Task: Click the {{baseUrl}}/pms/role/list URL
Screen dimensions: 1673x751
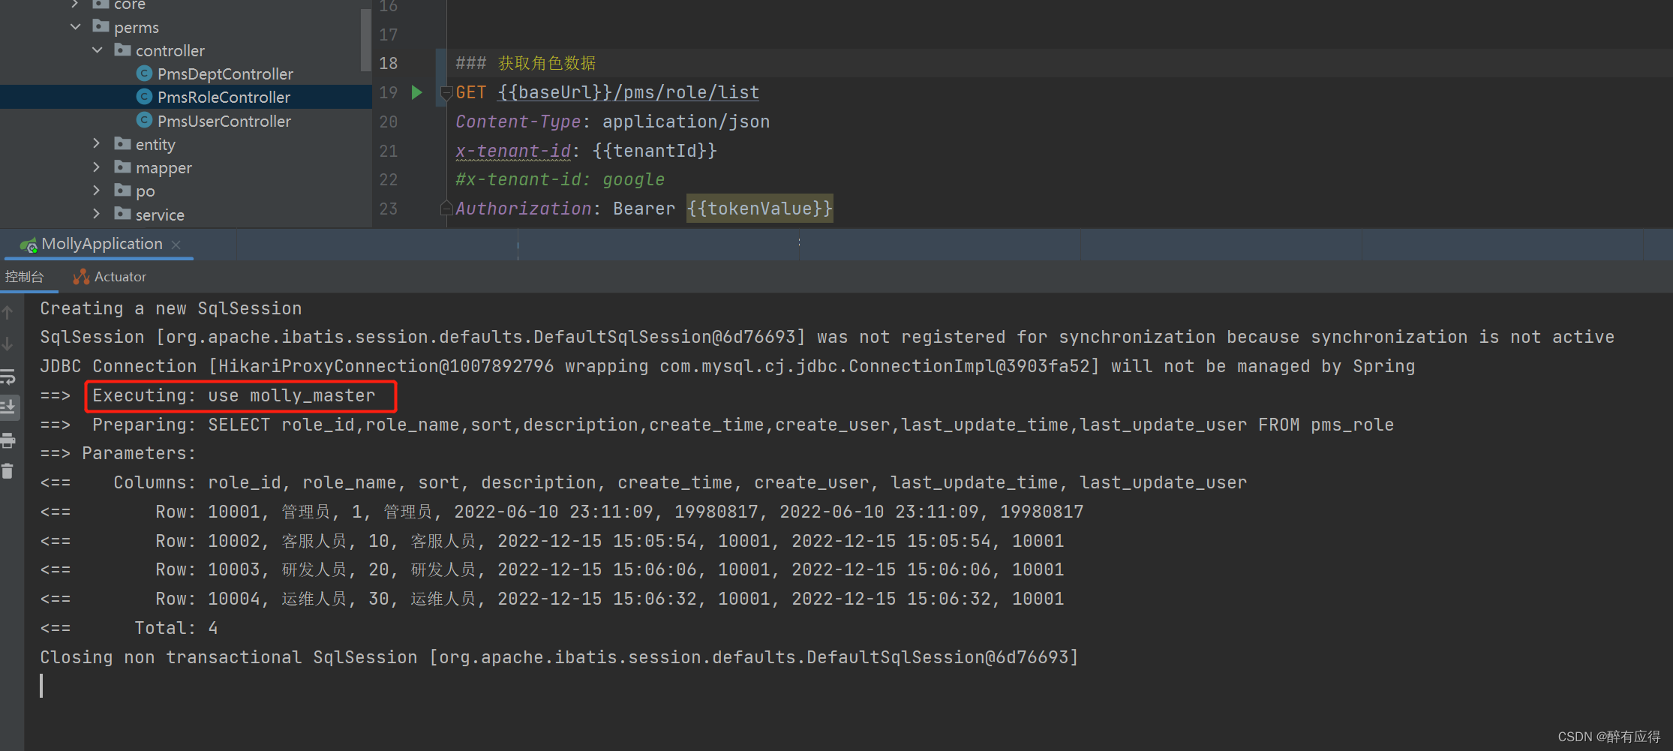Action: click(629, 92)
